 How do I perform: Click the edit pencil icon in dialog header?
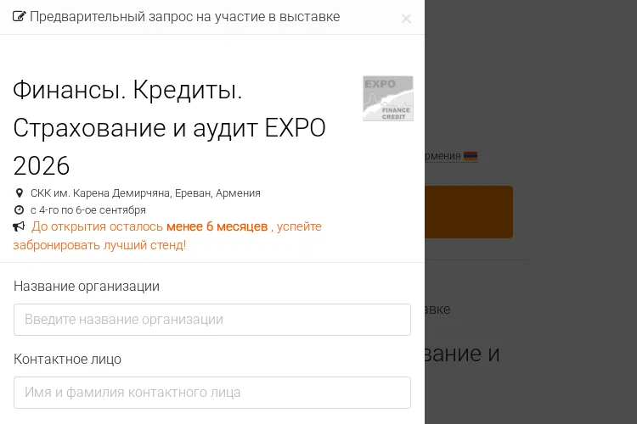[19, 17]
